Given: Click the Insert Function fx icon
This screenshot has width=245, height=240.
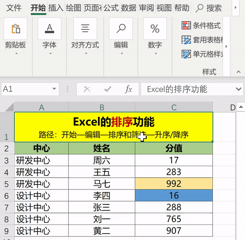Looking at the screenshot, I should click(129, 89).
